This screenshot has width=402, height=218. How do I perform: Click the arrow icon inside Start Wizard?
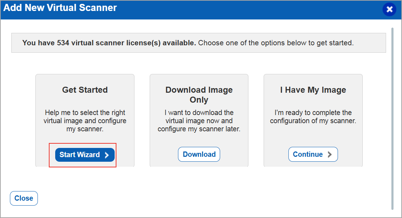(x=107, y=155)
